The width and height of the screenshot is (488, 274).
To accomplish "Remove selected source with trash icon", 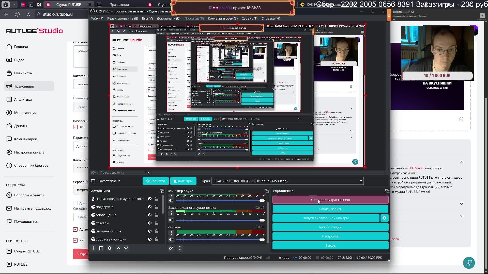I will 101,248.
